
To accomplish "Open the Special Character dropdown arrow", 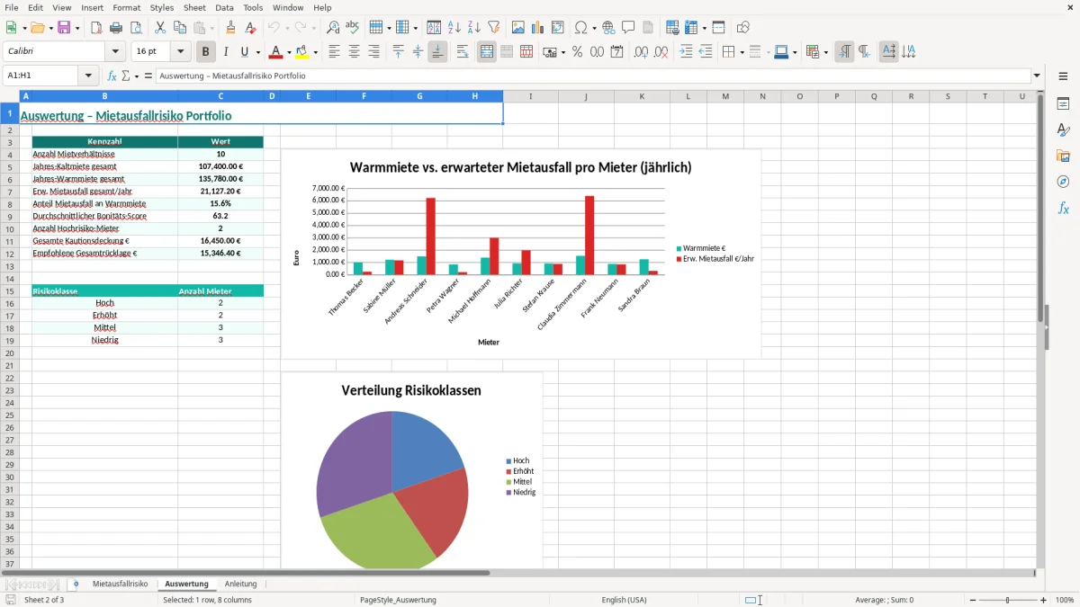I will tap(595, 28).
